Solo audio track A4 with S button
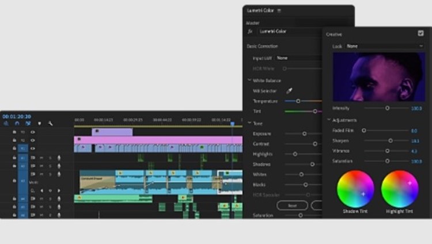The width and height of the screenshot is (432, 244). pos(50,199)
